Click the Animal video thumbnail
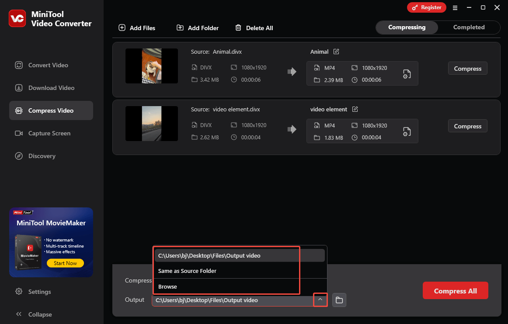The image size is (508, 324). coord(151,66)
